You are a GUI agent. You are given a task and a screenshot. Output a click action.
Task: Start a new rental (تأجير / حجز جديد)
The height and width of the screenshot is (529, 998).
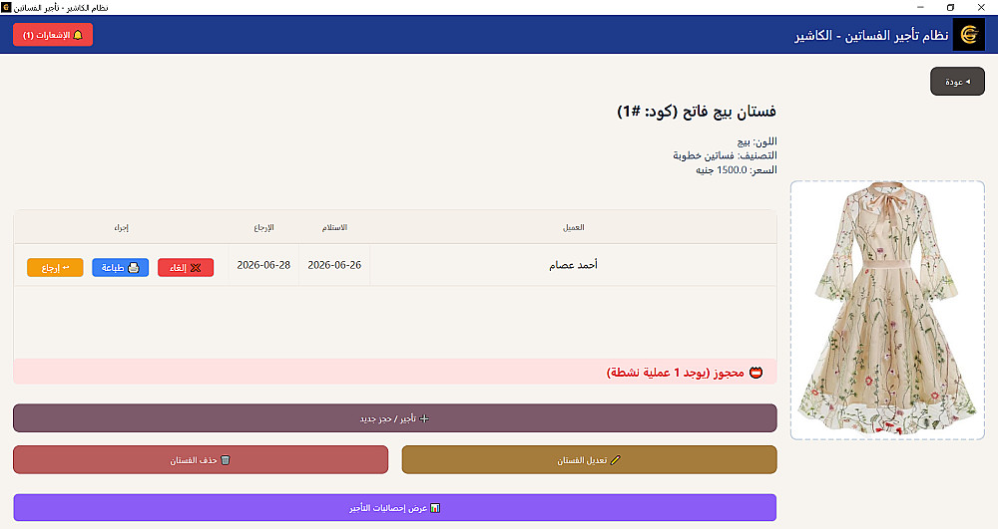coord(394,418)
